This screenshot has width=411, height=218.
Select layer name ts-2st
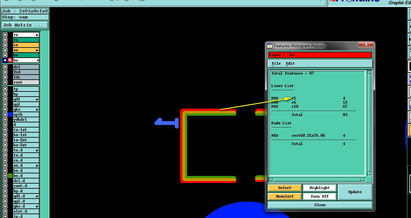[26, 140]
